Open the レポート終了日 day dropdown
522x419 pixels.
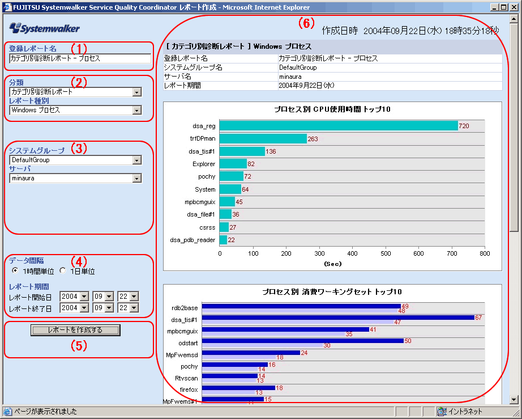tap(134, 308)
